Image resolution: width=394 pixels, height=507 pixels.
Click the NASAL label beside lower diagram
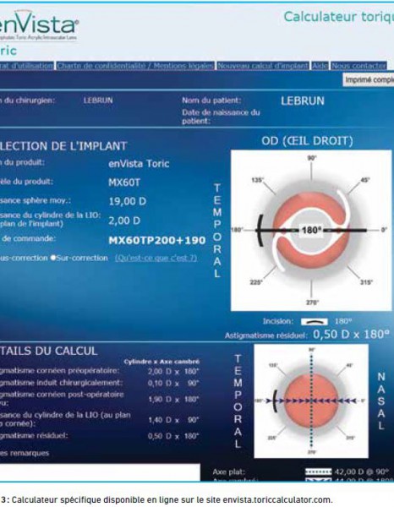pyautogui.click(x=381, y=401)
